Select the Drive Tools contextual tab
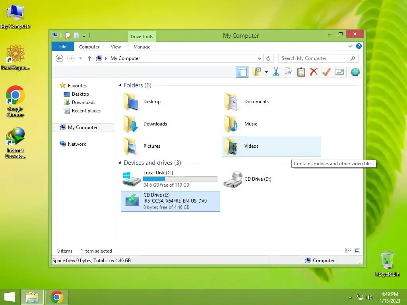407x305 pixels. pos(142,36)
